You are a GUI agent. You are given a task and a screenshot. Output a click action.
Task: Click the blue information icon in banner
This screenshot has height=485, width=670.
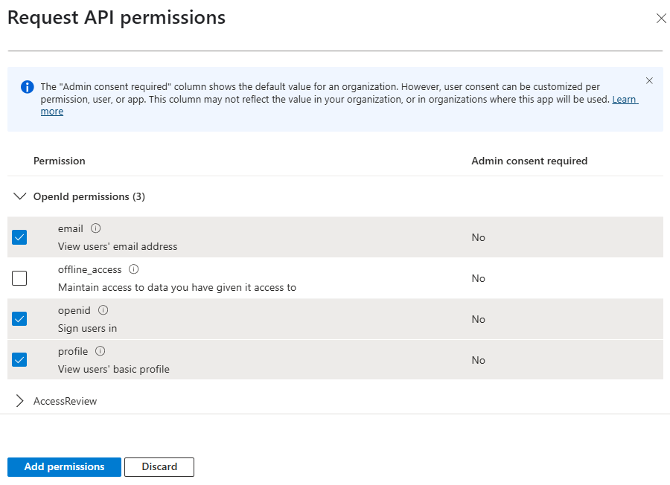28,87
